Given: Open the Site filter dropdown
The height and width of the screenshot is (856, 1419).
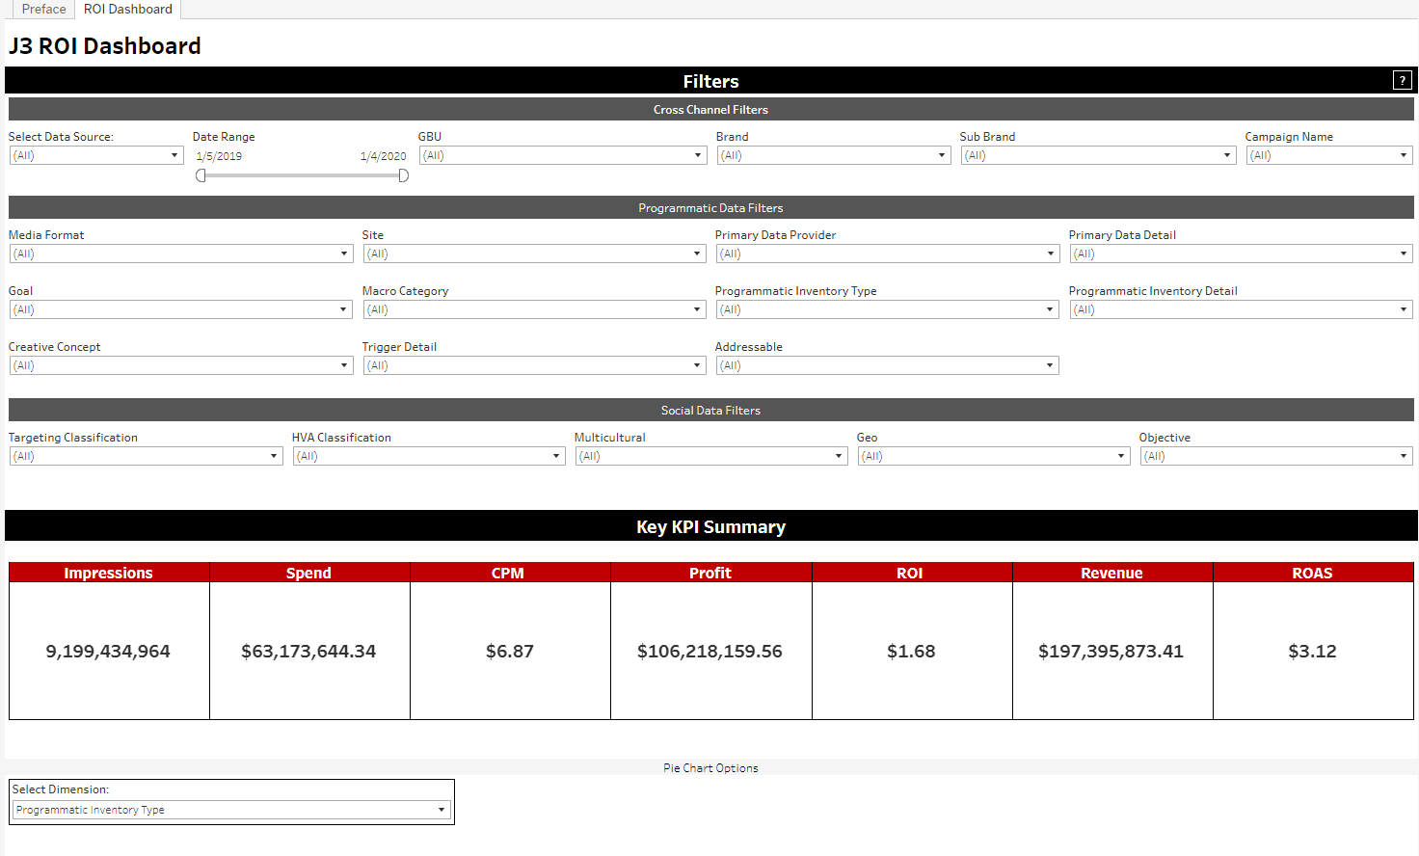Looking at the screenshot, I should coord(535,254).
